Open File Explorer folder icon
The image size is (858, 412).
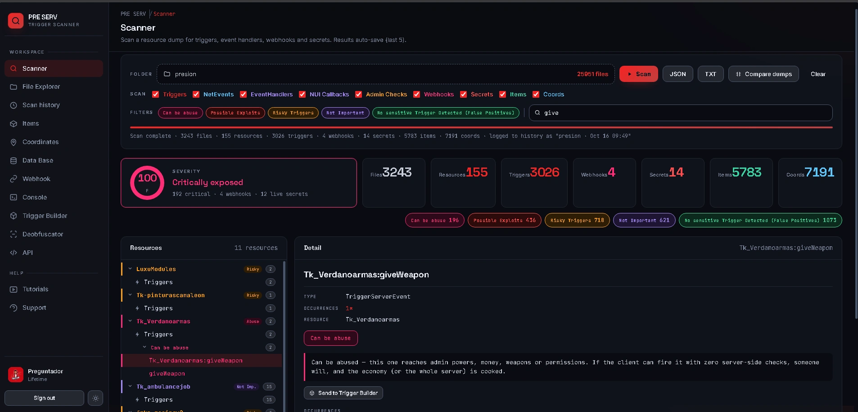tap(14, 86)
